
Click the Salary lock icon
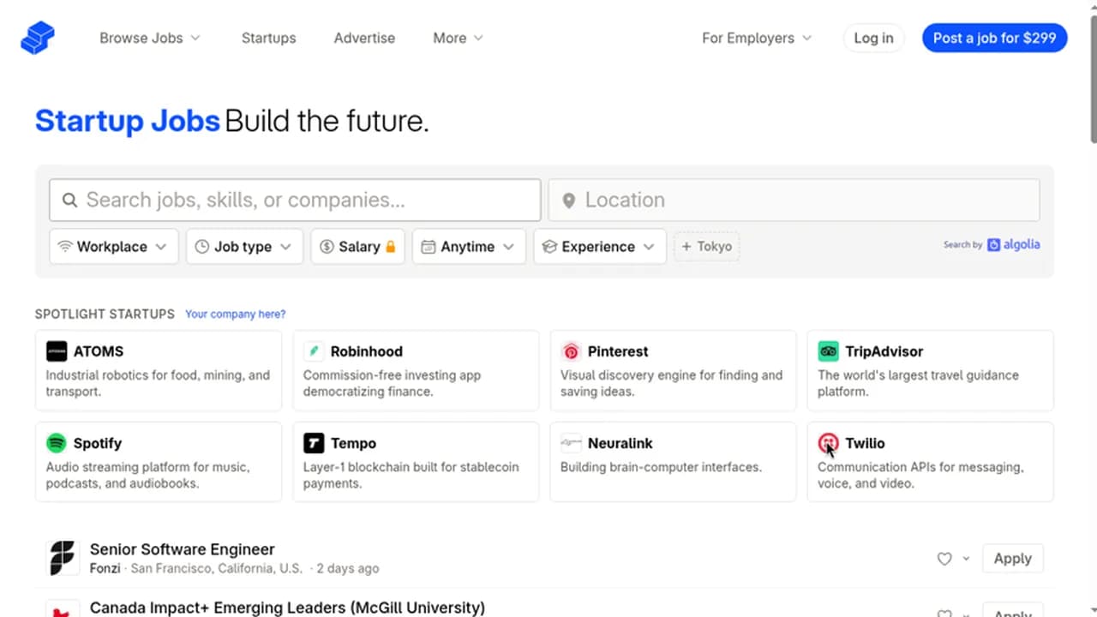391,246
